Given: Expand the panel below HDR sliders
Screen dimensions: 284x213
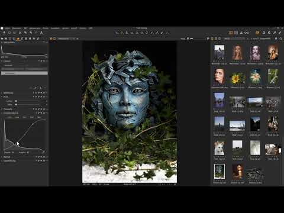Looking at the screenshot, I should tap(2, 109).
